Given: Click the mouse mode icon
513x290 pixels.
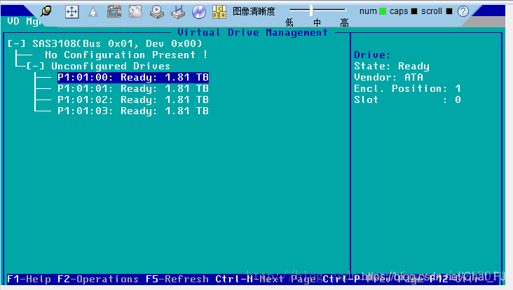Looking at the screenshot, I should (135, 12).
